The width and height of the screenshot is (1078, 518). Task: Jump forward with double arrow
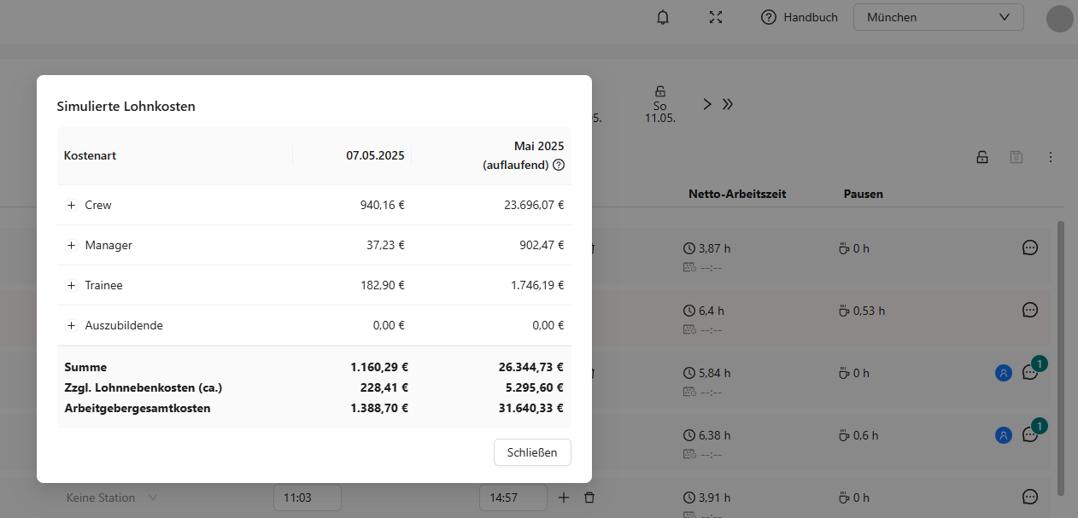[x=728, y=104]
